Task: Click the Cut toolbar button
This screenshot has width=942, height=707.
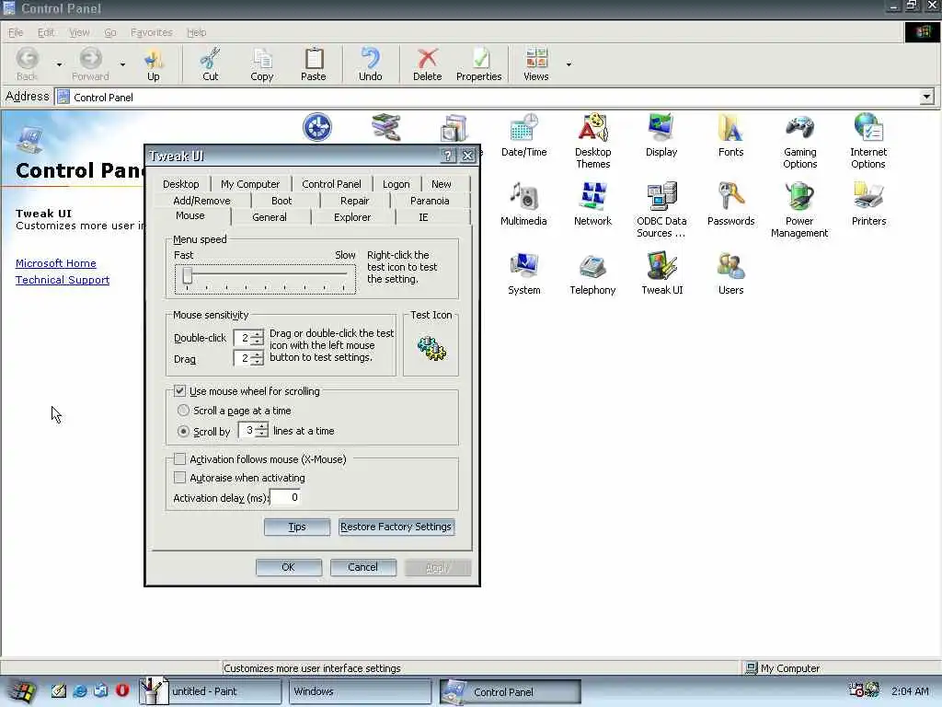Action: tap(211, 64)
